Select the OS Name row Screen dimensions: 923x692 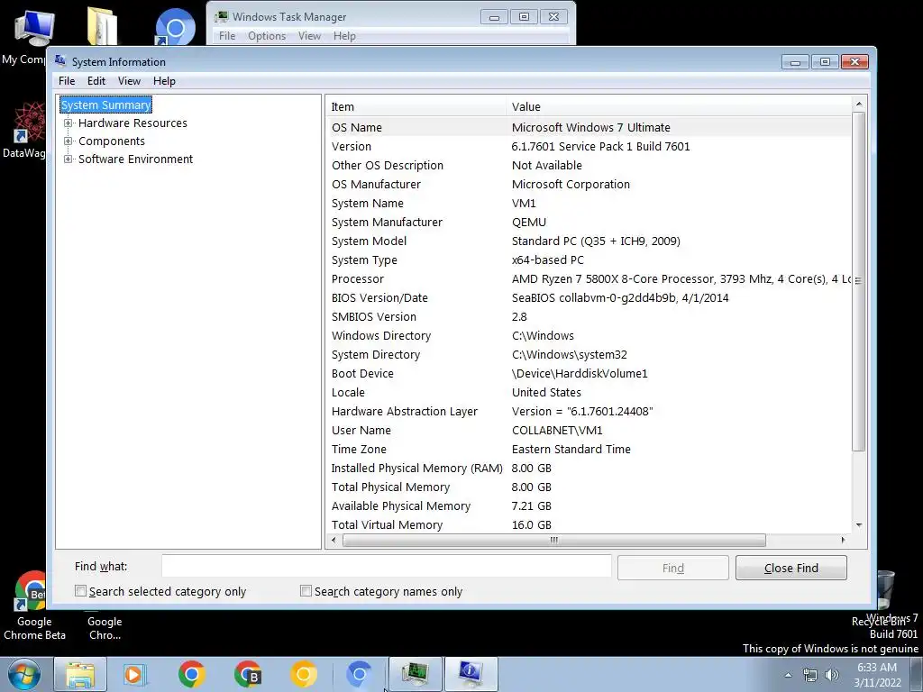tap(589, 127)
